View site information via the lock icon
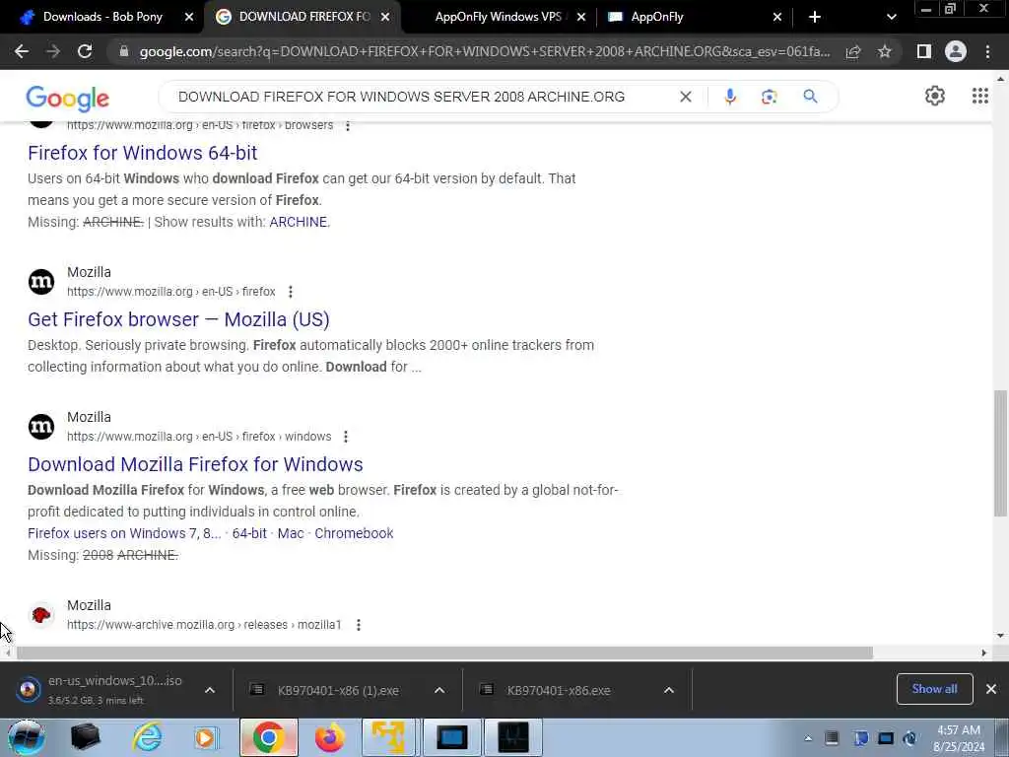1009x757 pixels. coord(123,51)
